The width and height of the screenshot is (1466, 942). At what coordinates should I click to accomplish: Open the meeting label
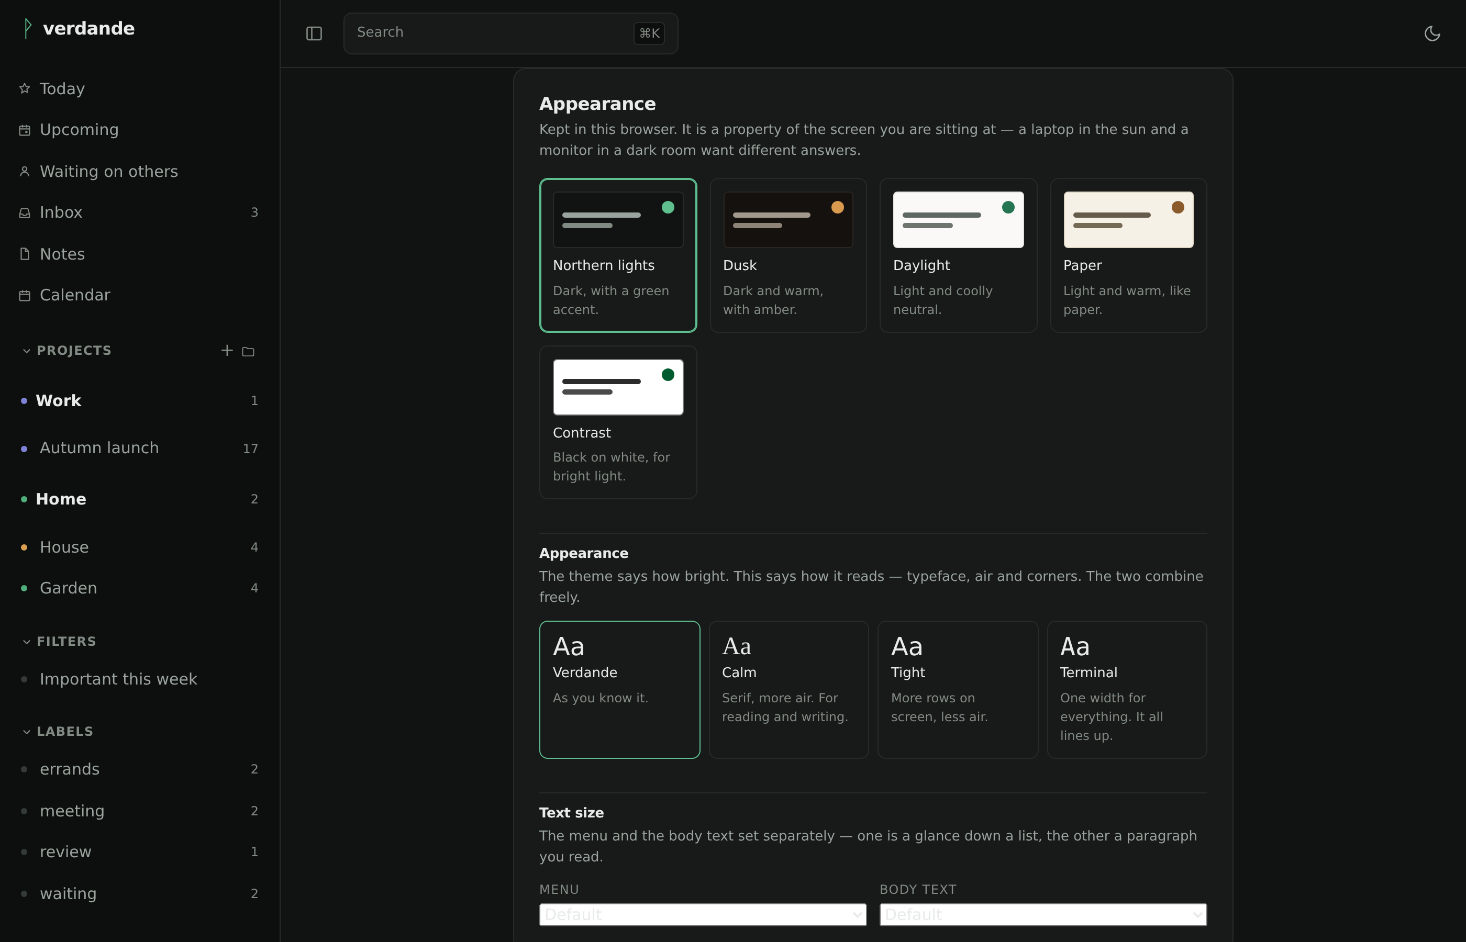(x=139, y=811)
